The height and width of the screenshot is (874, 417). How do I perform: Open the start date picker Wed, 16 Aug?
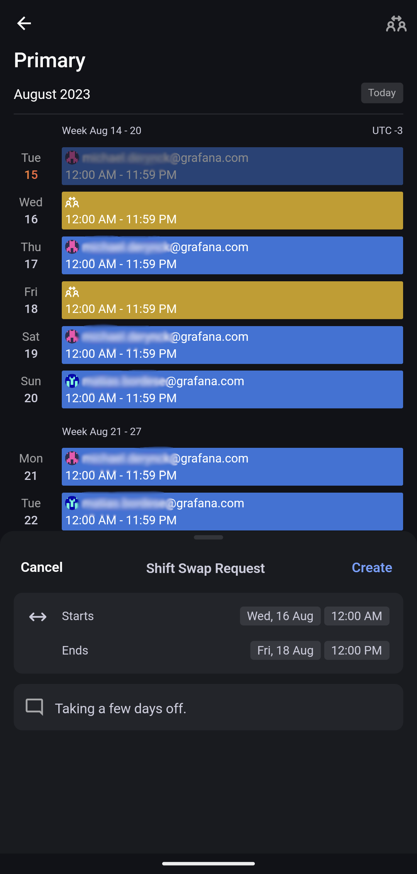coord(280,616)
